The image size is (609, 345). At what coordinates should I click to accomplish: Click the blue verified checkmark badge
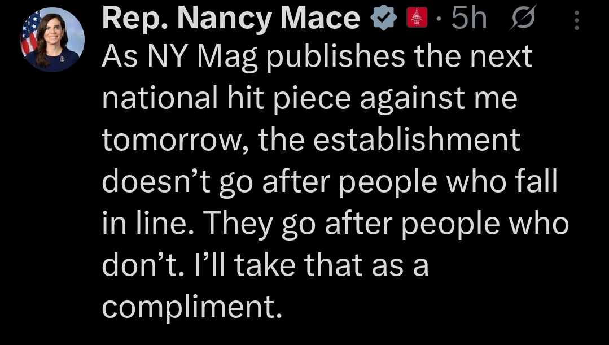[383, 19]
